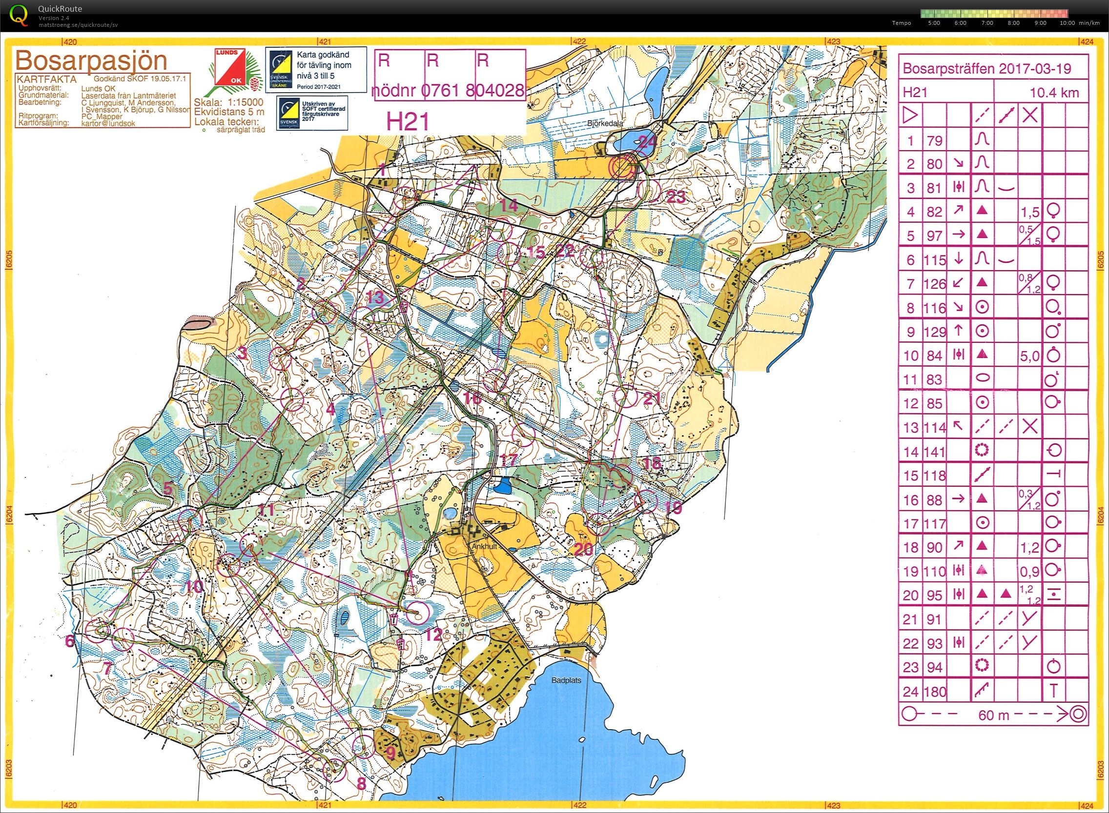Click control number 5 on the map
The width and height of the screenshot is (1109, 813).
coord(168,489)
